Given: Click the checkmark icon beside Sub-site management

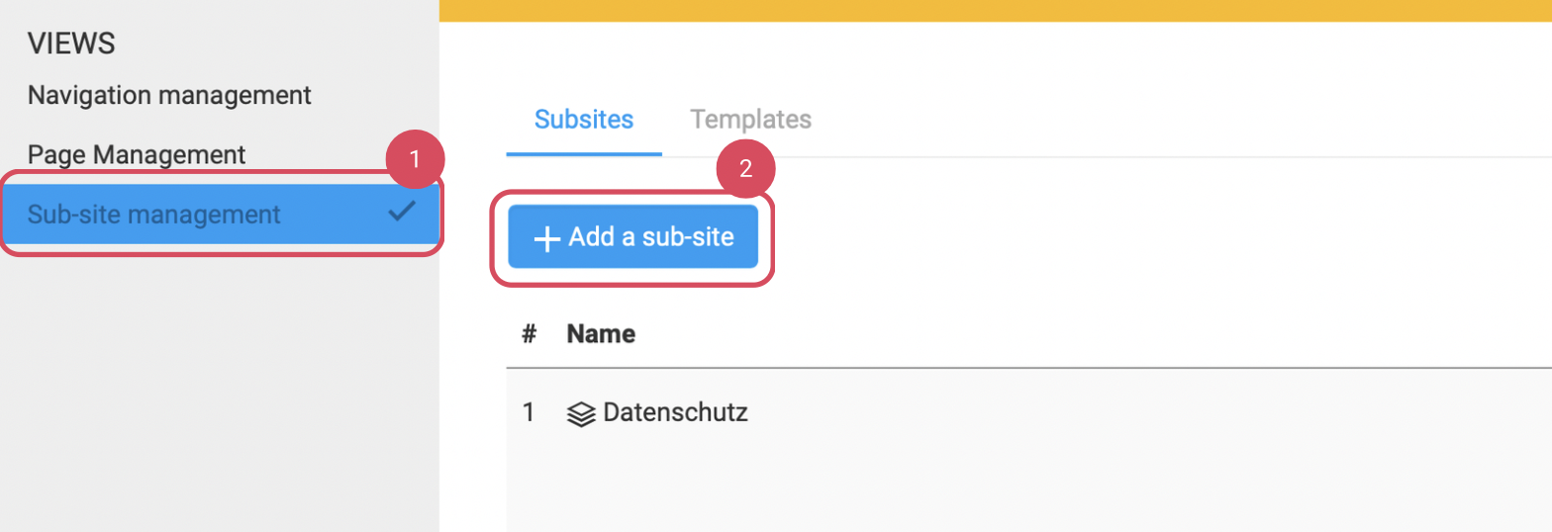Looking at the screenshot, I should [x=402, y=212].
